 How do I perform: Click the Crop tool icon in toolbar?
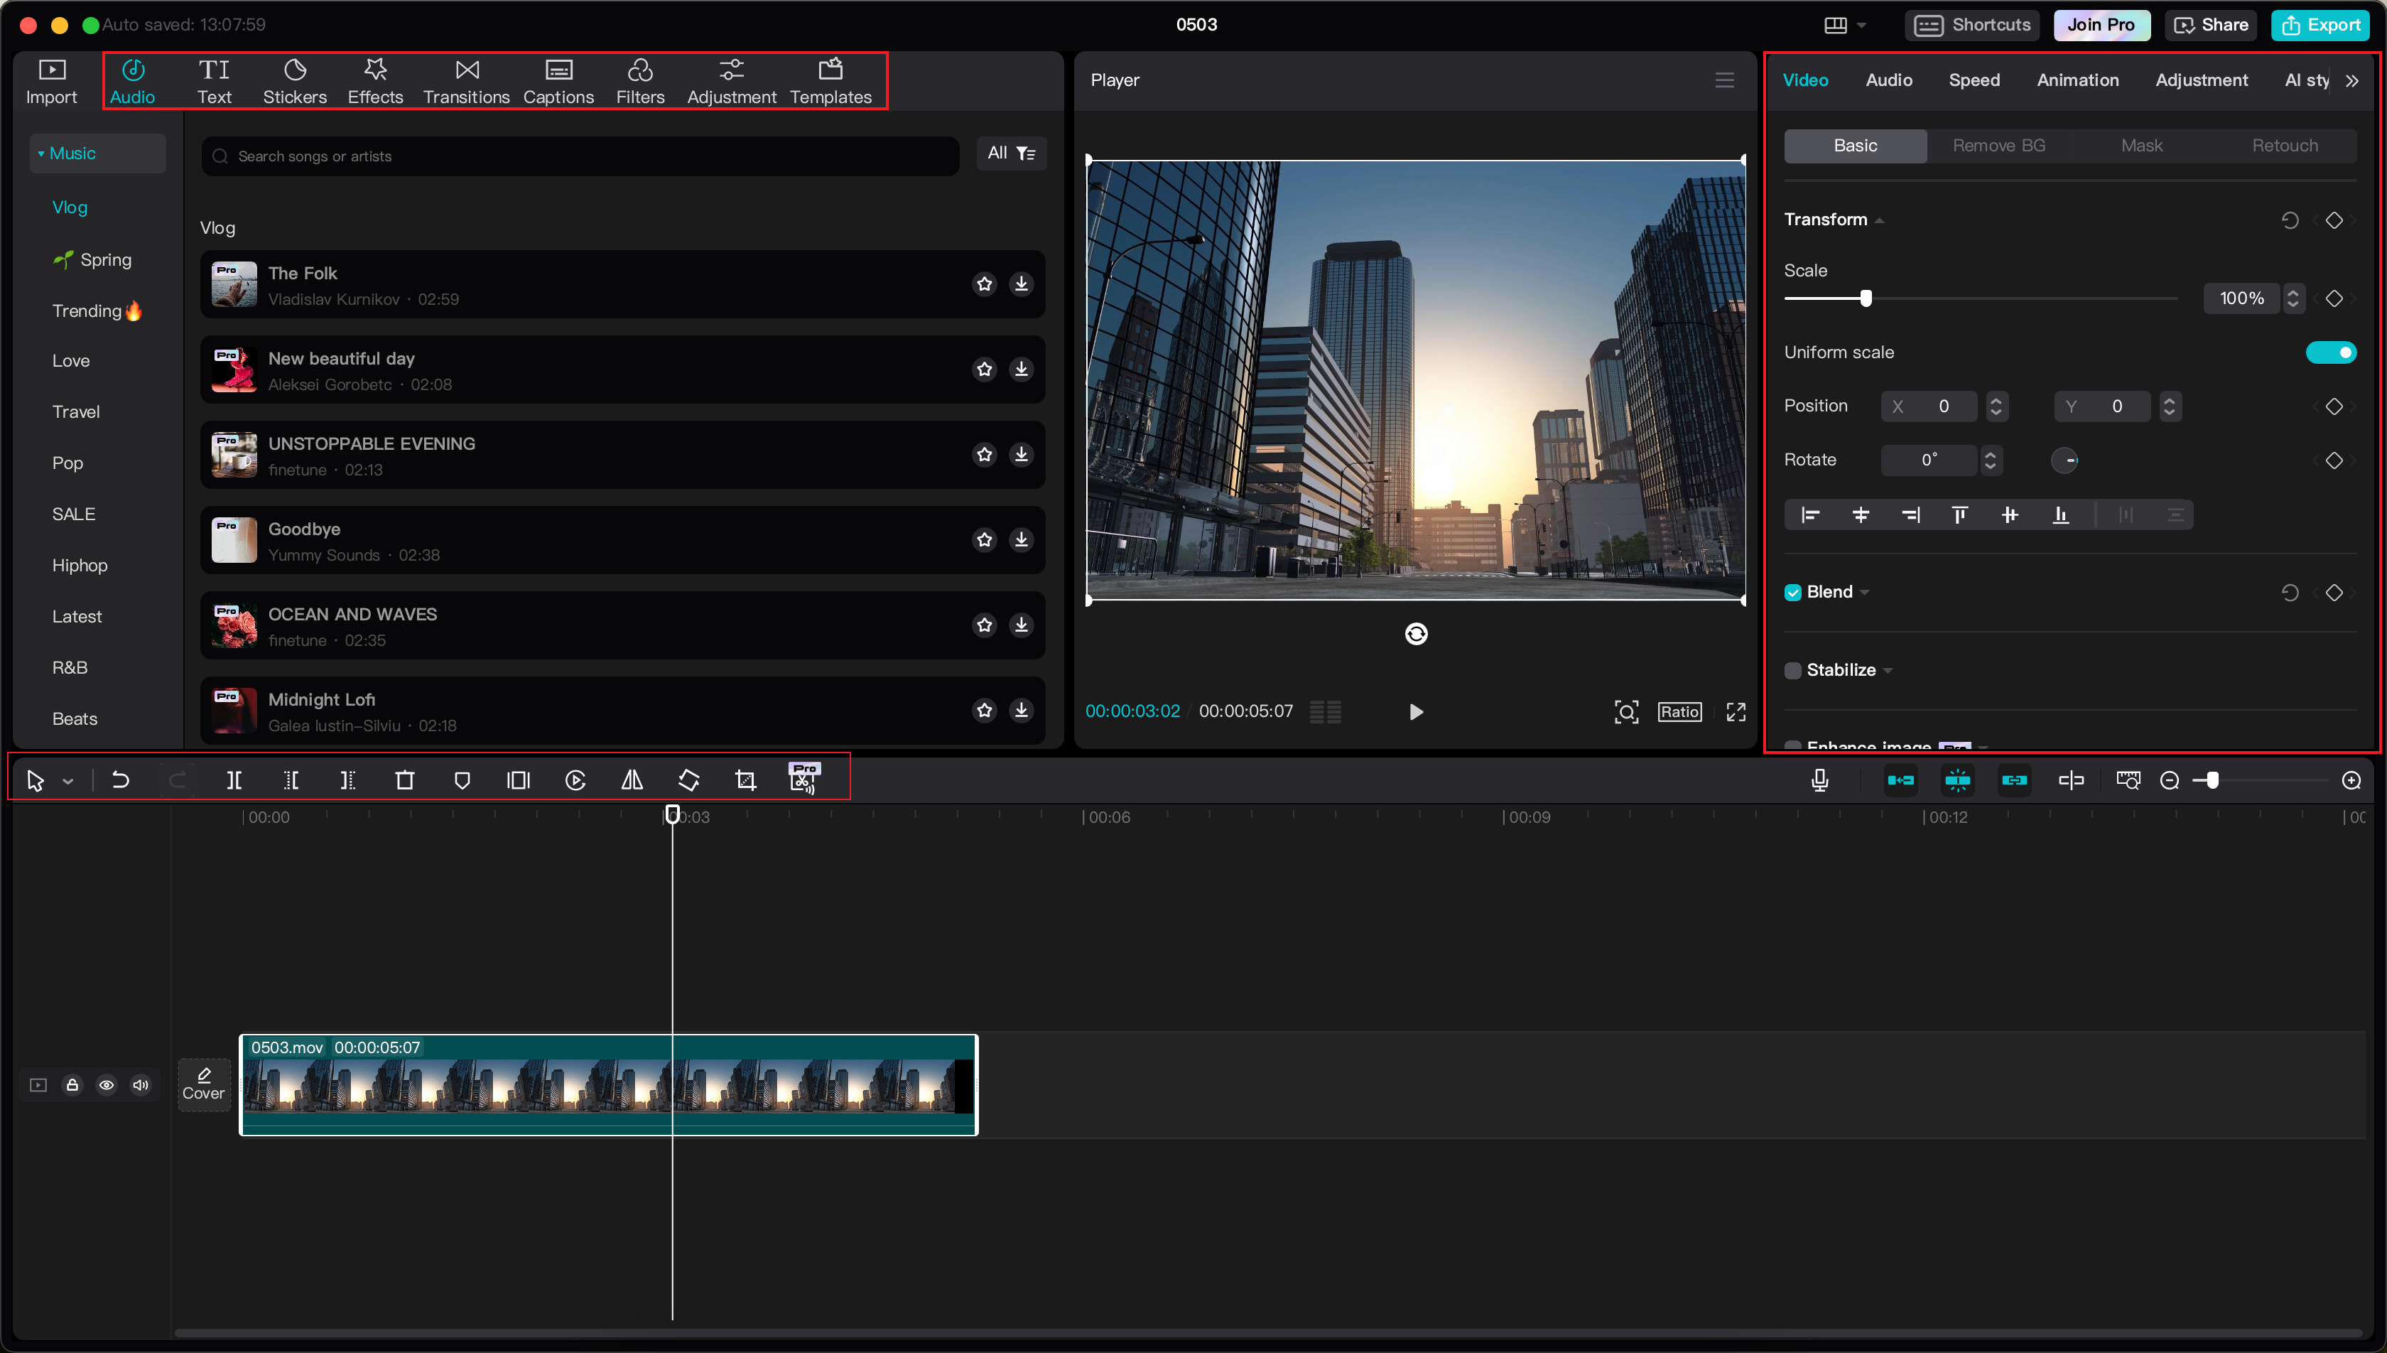click(x=745, y=779)
